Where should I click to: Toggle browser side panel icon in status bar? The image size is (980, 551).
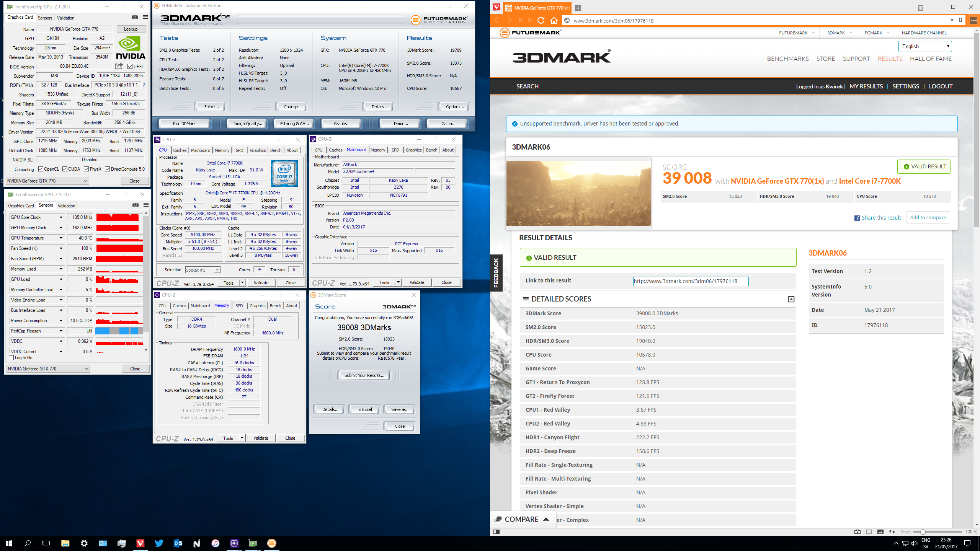[497, 532]
